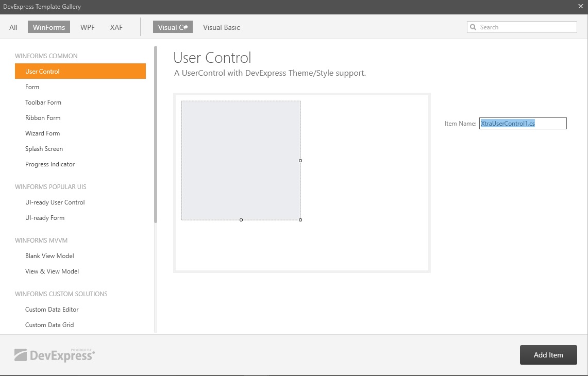Choose Visual Basic language
Viewport: 588px width, 376px height.
point(221,27)
